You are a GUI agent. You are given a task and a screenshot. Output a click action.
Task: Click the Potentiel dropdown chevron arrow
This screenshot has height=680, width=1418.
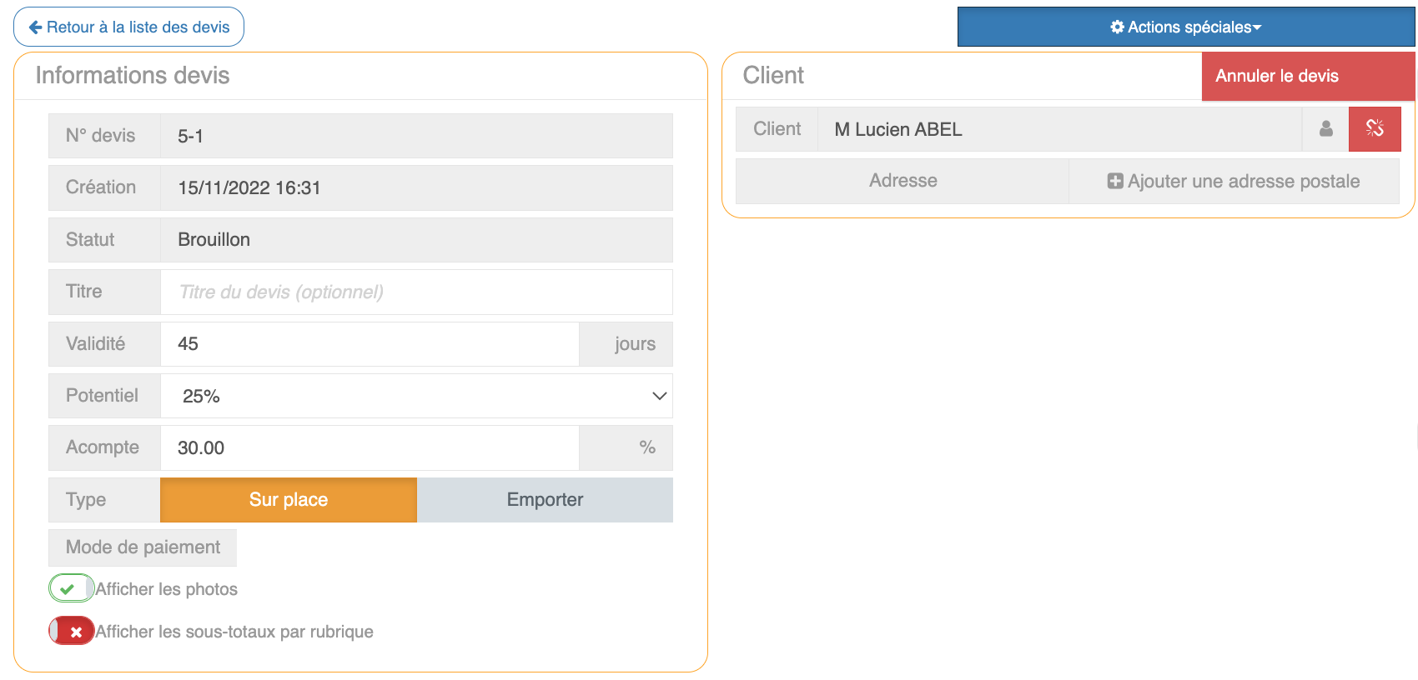coord(659,396)
